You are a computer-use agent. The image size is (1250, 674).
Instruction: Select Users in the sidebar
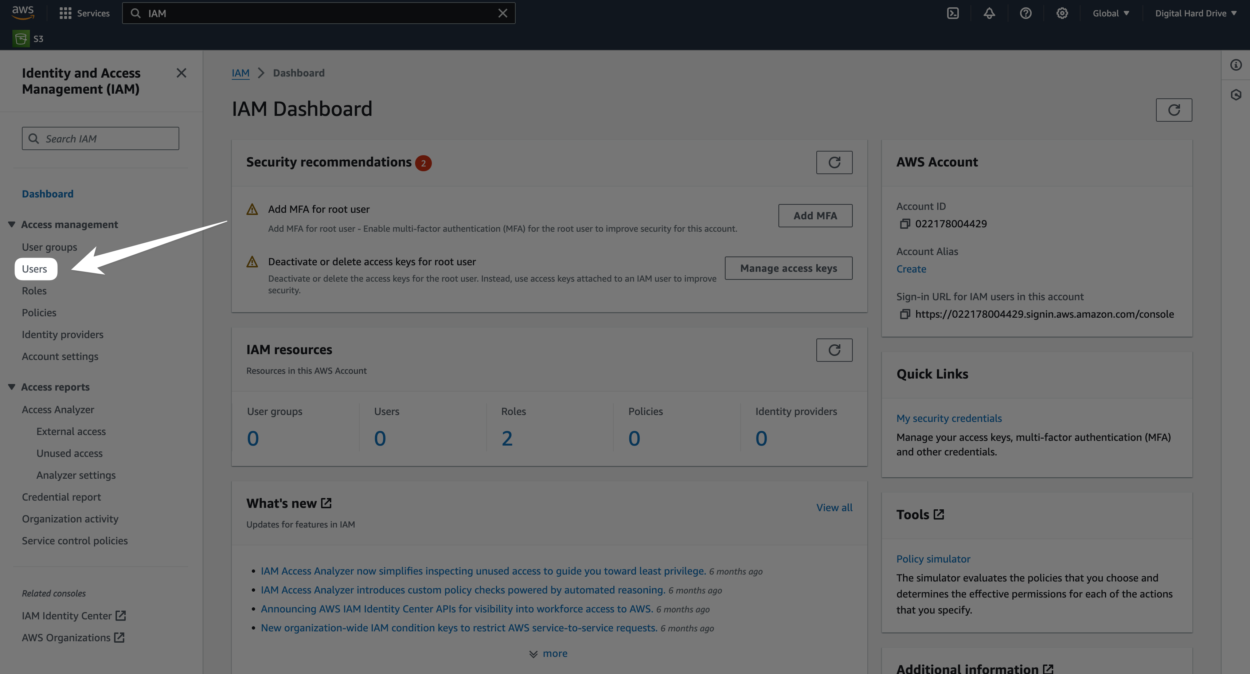click(35, 269)
